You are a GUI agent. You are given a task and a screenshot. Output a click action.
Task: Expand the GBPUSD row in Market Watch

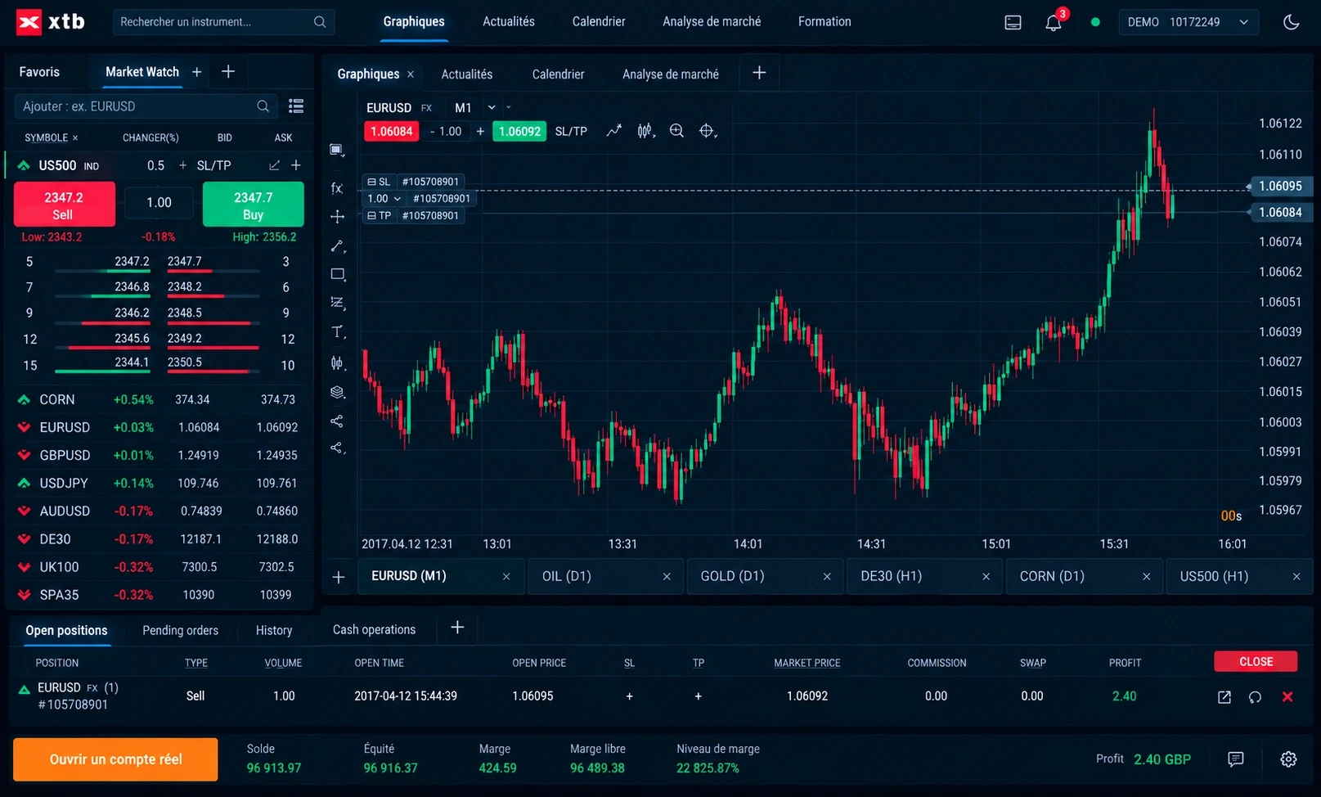pos(24,455)
